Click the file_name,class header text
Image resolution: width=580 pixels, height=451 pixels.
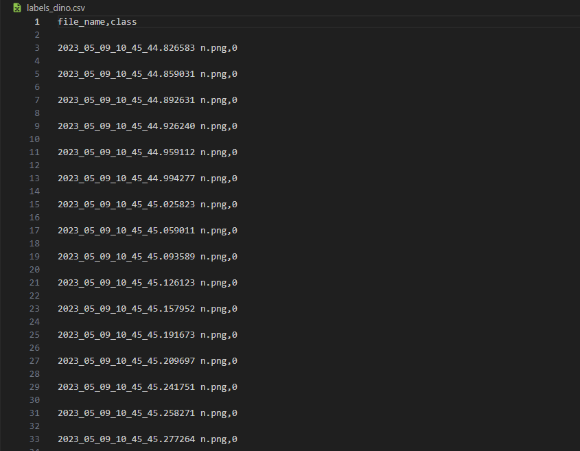97,22
